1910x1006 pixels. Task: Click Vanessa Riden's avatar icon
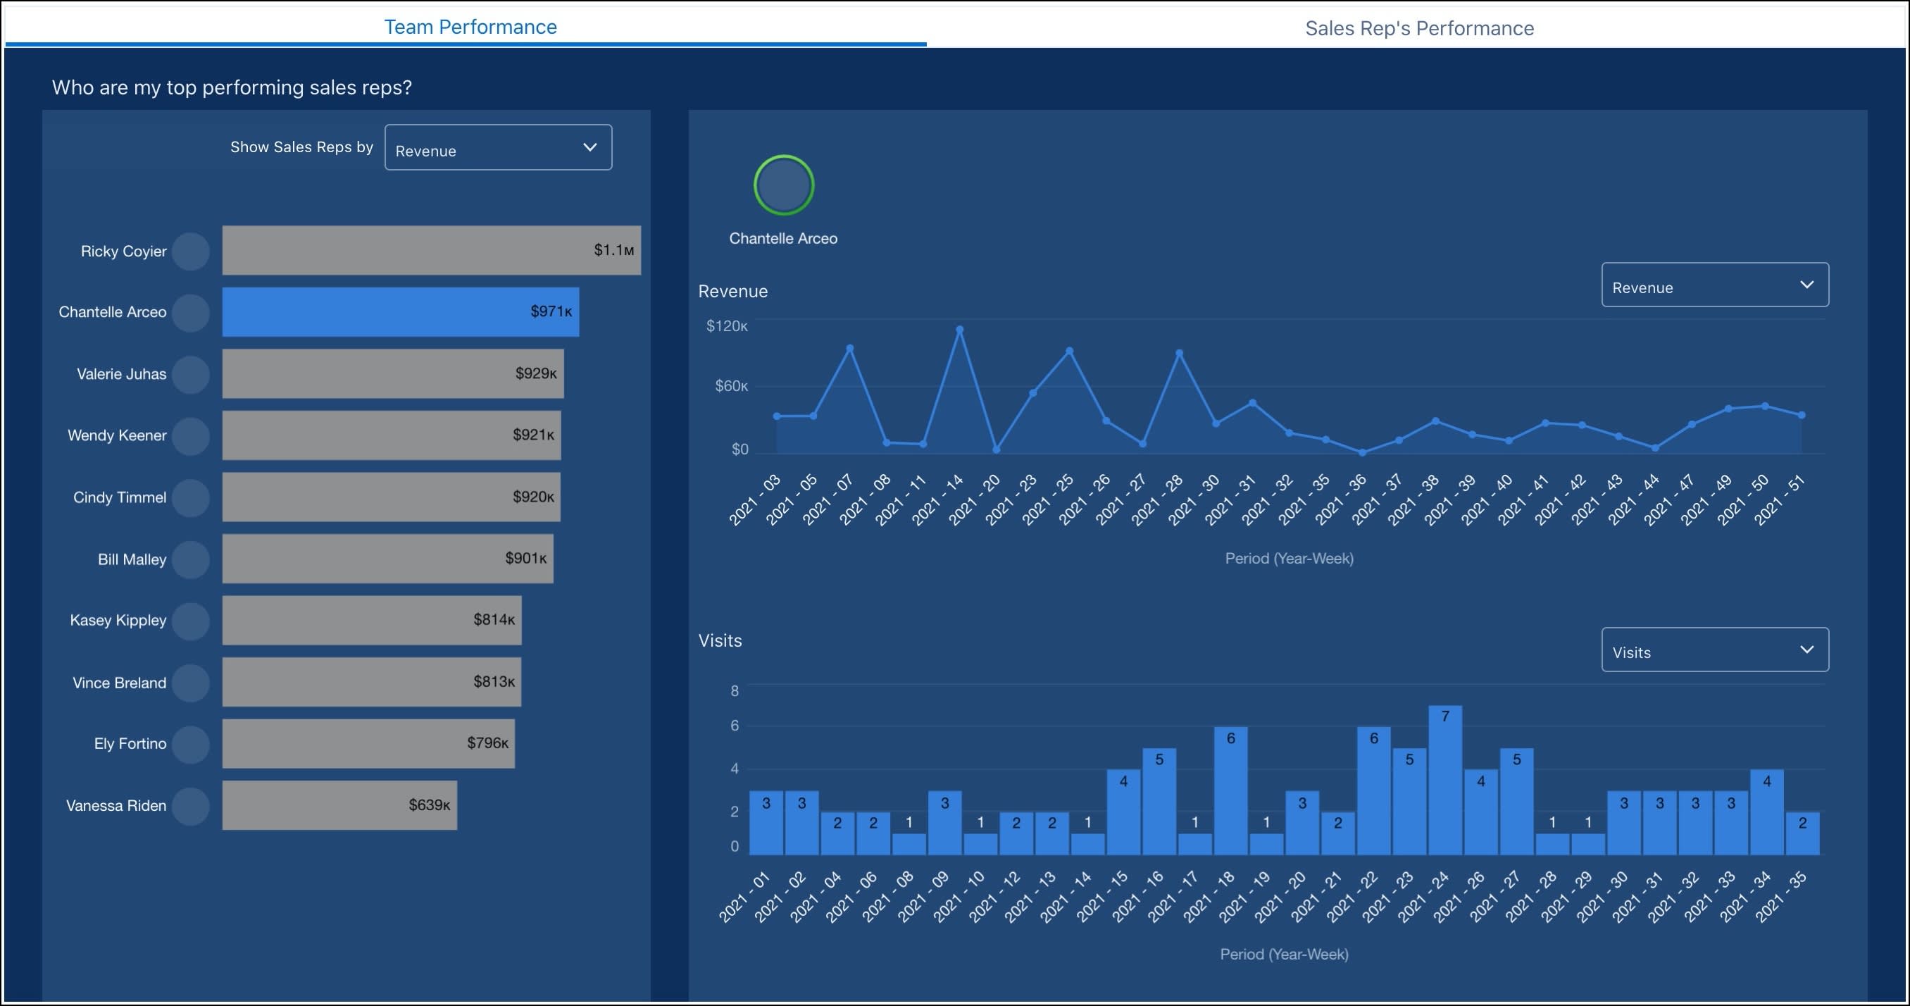(191, 806)
